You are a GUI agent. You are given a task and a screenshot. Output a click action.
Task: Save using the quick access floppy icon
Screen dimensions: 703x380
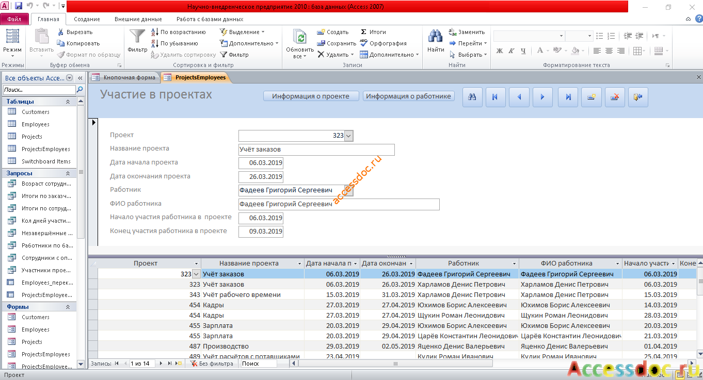click(19, 7)
